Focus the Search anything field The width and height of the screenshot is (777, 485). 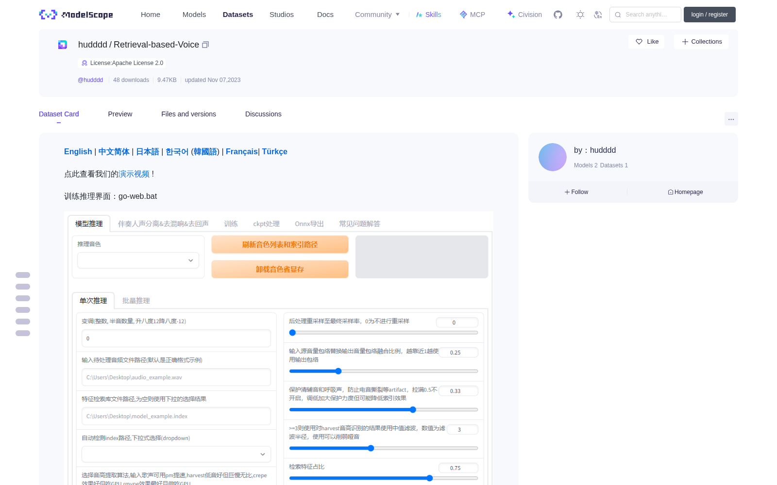tap(645, 15)
